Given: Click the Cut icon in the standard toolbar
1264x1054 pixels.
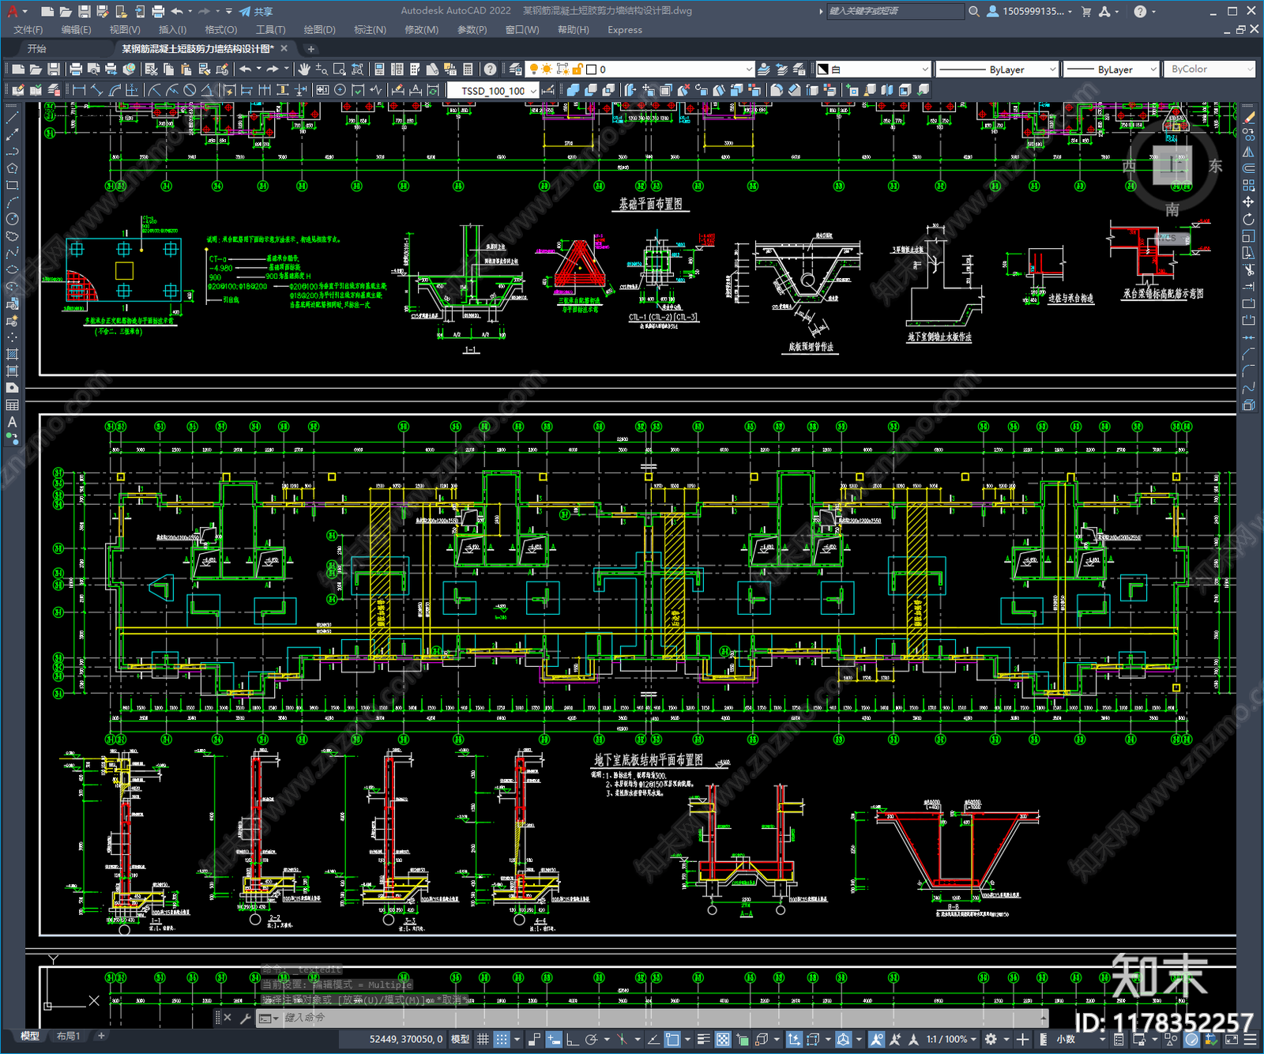Looking at the screenshot, I should tap(152, 70).
